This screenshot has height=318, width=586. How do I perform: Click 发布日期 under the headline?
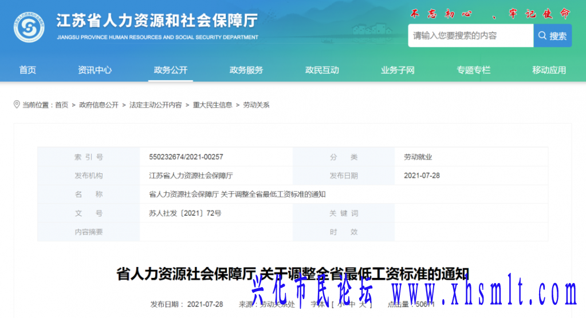point(187,304)
